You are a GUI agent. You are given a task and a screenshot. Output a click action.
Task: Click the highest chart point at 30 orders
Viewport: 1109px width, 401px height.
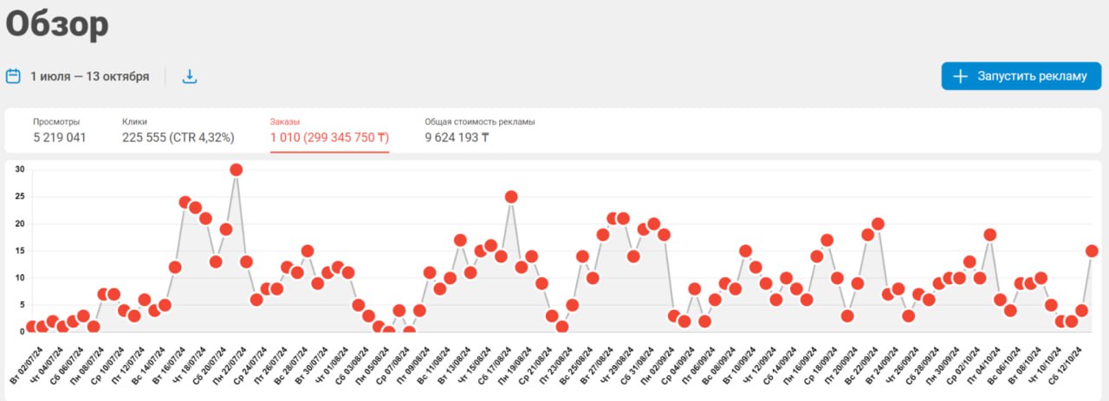coord(236,170)
